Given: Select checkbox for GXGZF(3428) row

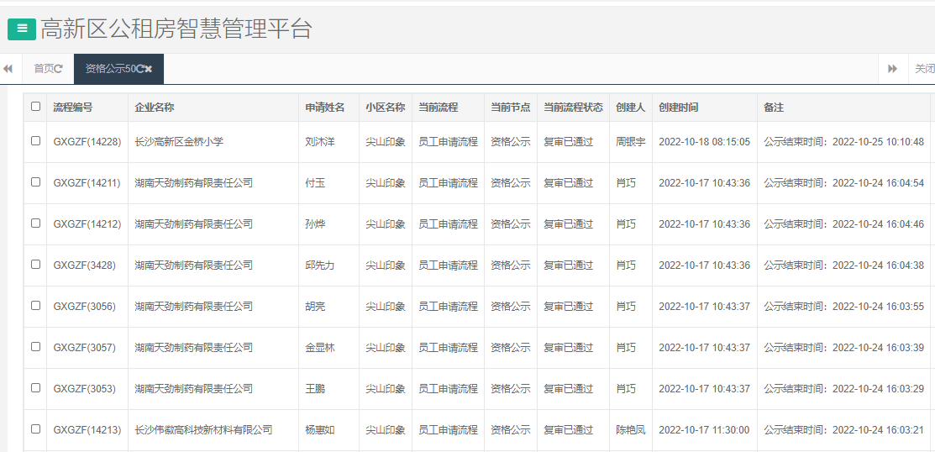Looking at the screenshot, I should (35, 264).
